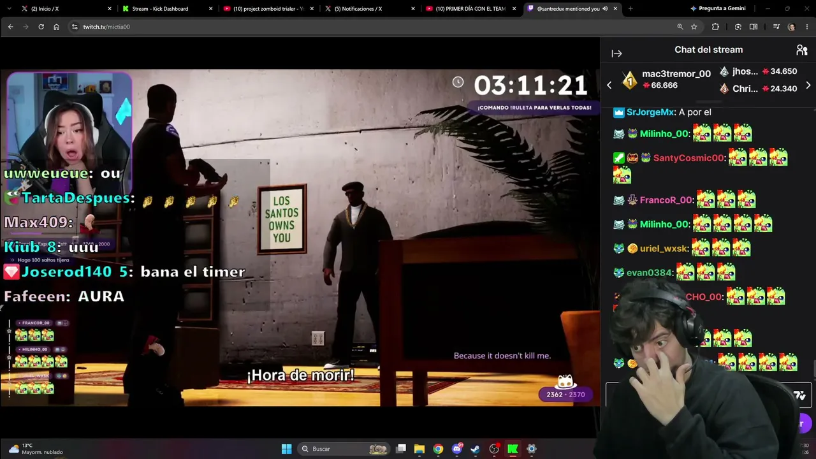The height and width of the screenshot is (459, 816).
Task: Open the page zoom control
Action: pos(680,27)
